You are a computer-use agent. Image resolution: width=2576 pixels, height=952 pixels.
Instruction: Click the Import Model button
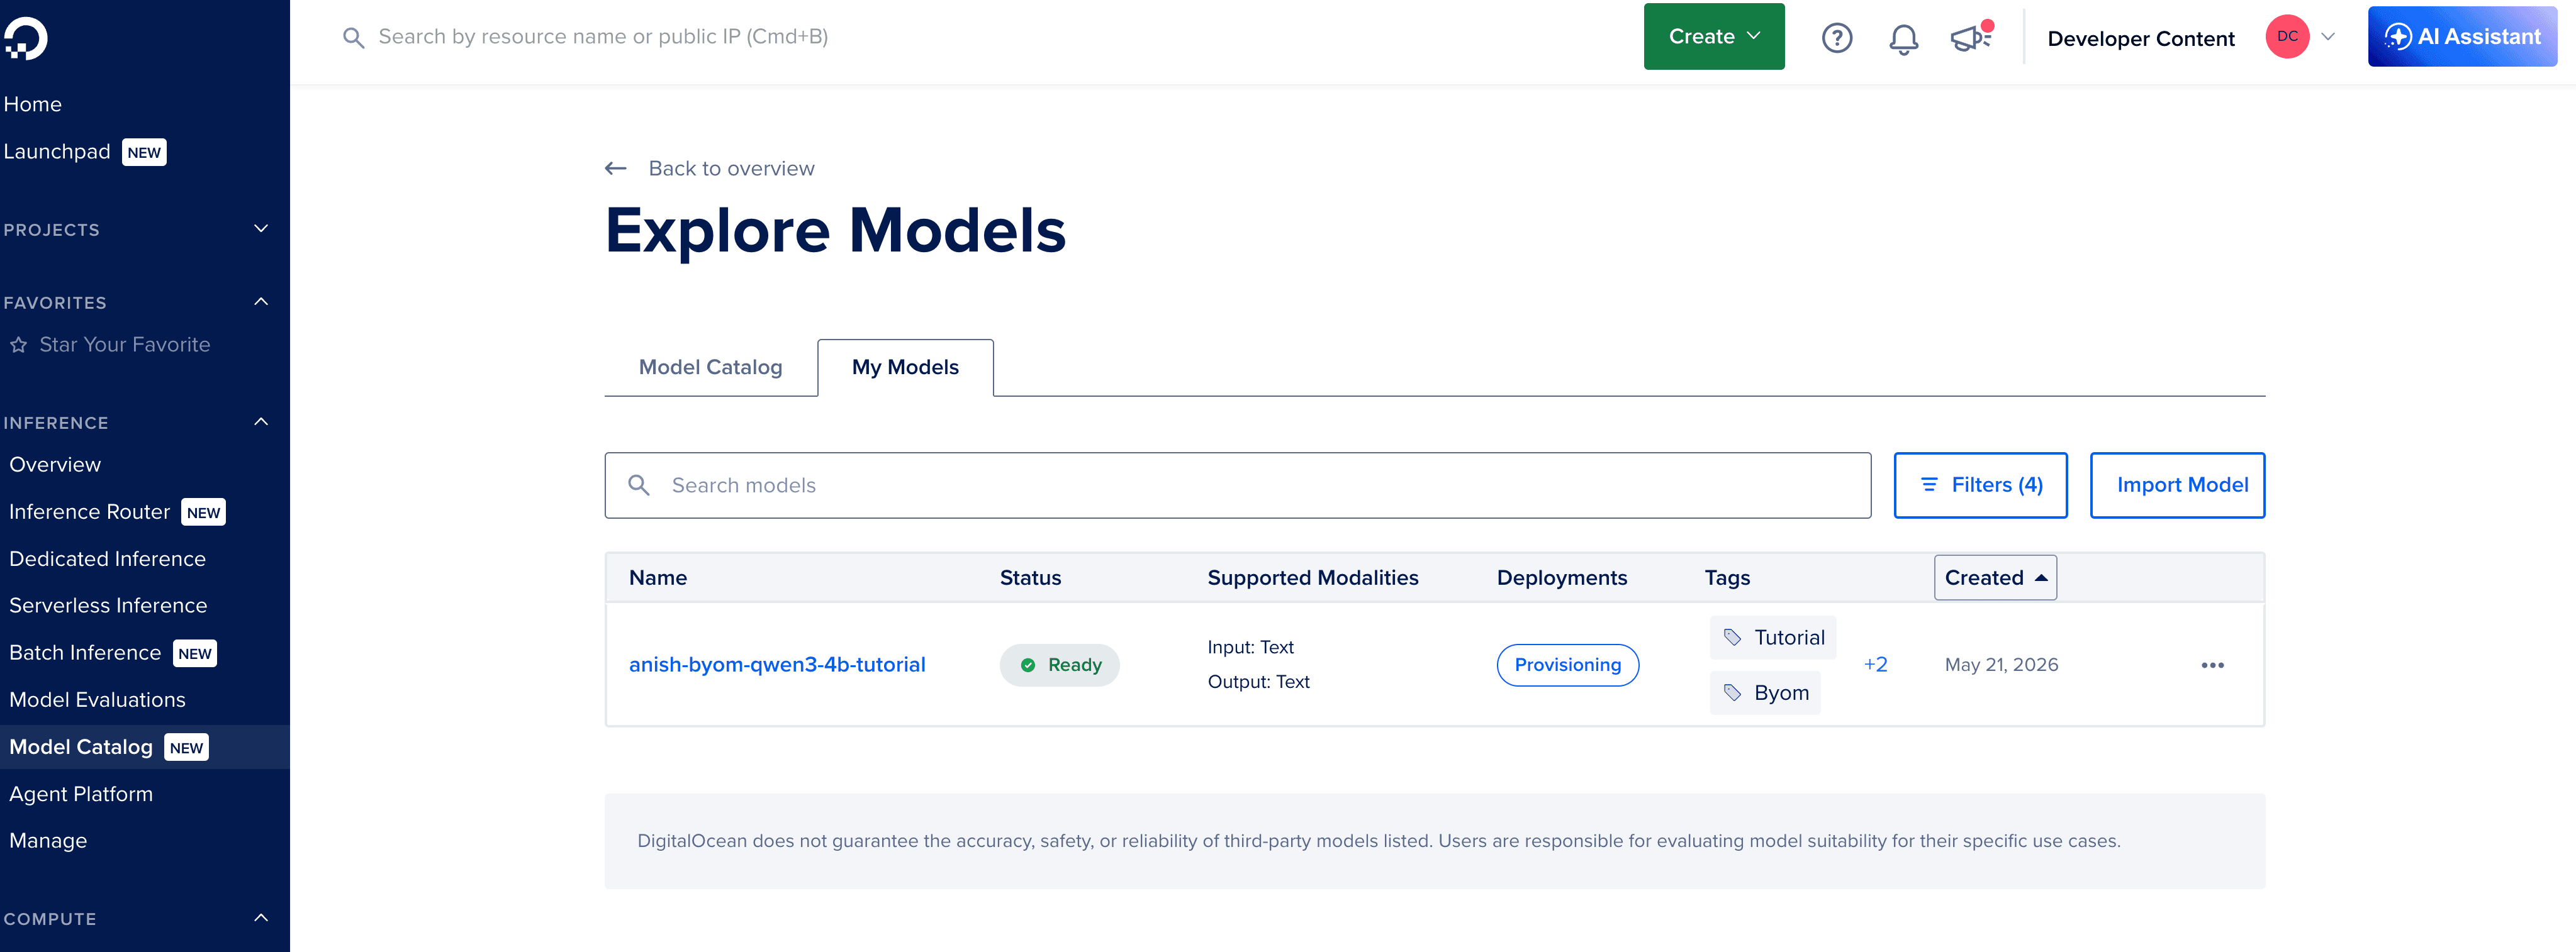click(2177, 485)
